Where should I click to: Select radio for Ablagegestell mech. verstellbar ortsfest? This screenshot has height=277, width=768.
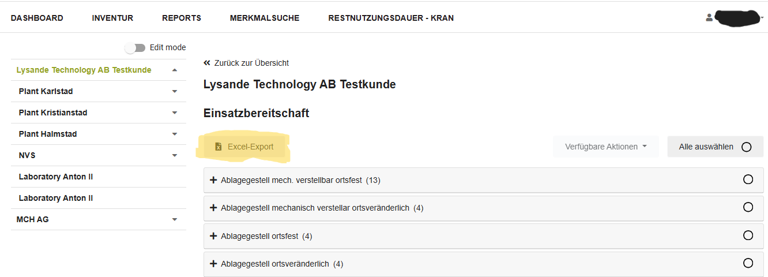[x=748, y=179]
